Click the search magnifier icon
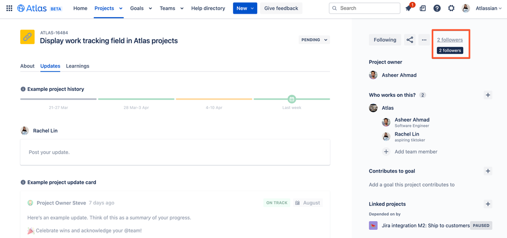 334,9
